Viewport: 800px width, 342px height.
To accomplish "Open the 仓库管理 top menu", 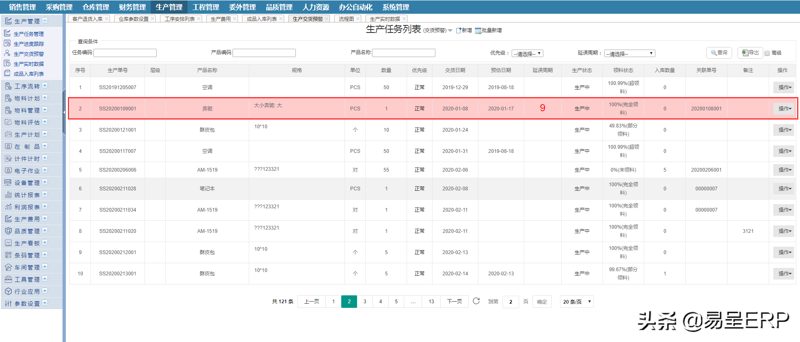I will click(95, 7).
